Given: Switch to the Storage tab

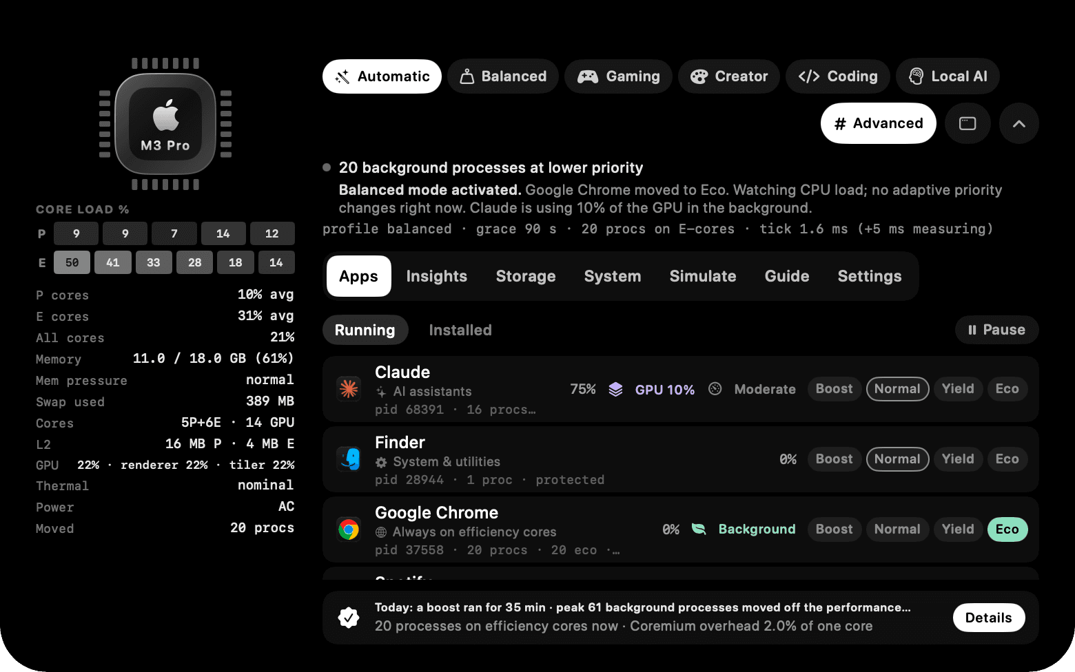Looking at the screenshot, I should 526,276.
